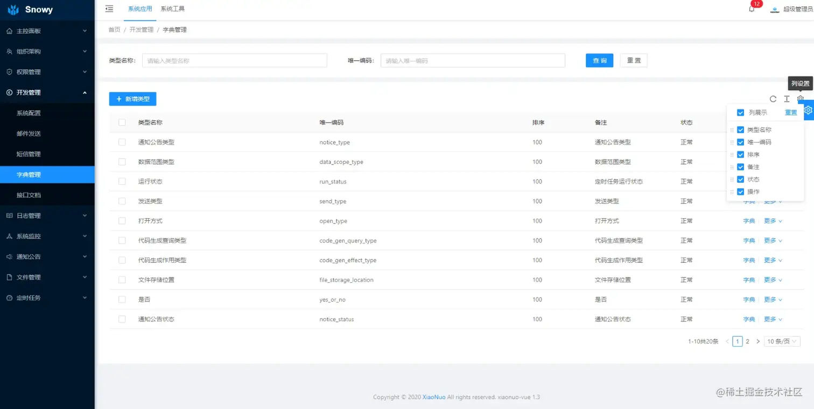
Task: Open 更多 dropdown in the notice_status row
Action: [x=773, y=319]
